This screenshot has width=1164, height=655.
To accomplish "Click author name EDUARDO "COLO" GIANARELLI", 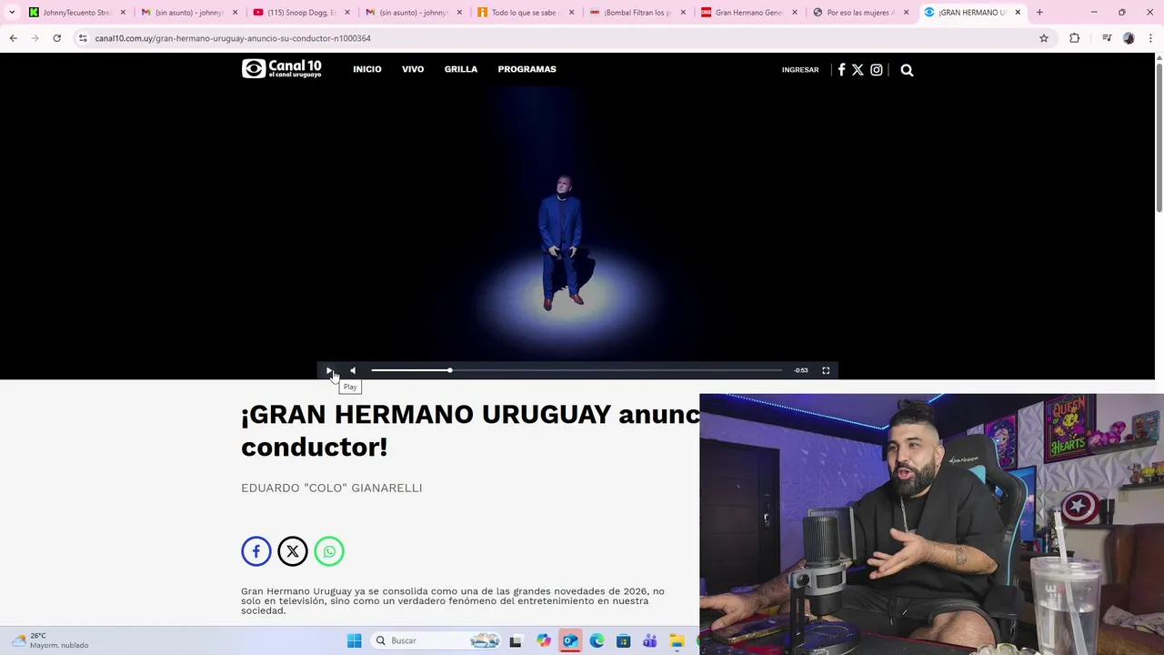I will [332, 488].
